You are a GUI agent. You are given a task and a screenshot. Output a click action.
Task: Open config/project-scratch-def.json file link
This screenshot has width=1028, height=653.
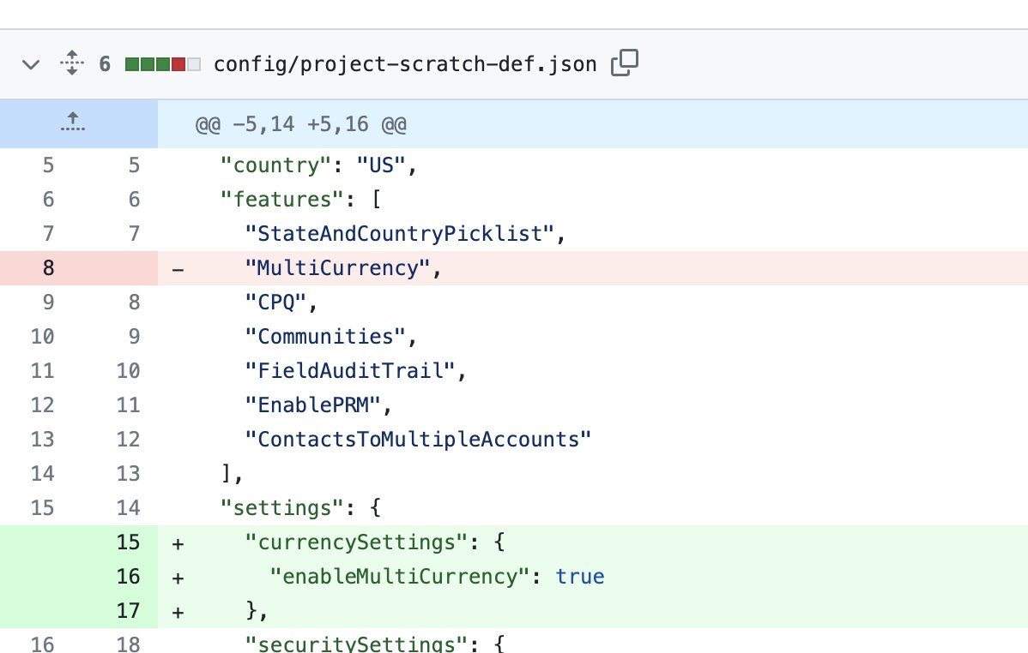405,64
